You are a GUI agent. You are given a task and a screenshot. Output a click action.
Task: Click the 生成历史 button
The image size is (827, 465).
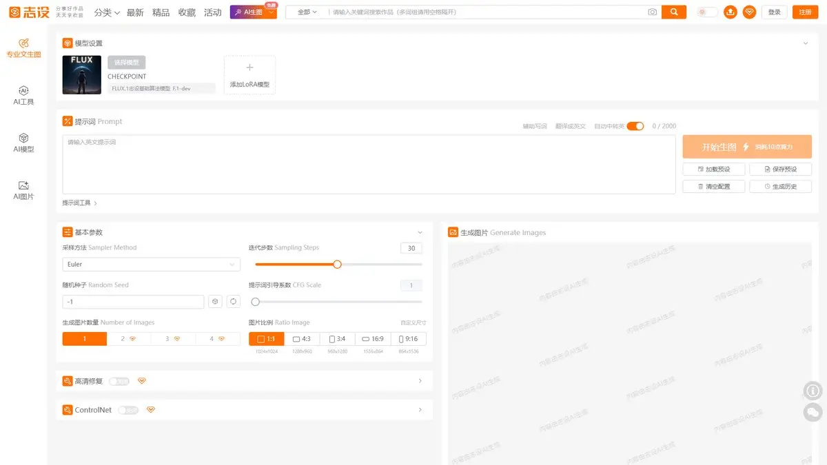(780, 187)
